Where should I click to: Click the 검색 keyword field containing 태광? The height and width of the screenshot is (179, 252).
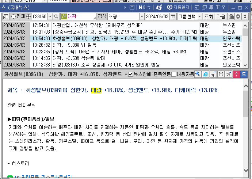point(123,16)
